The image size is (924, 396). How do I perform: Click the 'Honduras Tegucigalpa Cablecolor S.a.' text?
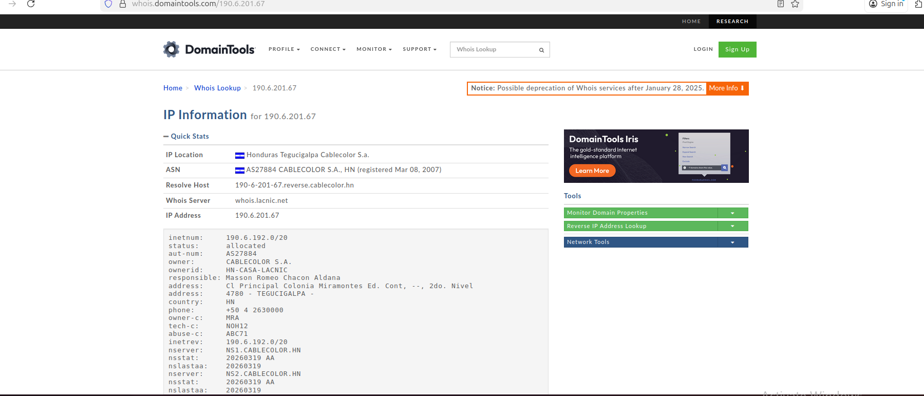308,155
